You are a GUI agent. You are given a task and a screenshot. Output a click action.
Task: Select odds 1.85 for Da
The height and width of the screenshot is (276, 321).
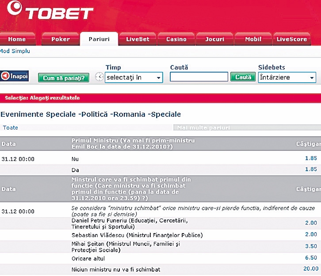pyautogui.click(x=311, y=169)
